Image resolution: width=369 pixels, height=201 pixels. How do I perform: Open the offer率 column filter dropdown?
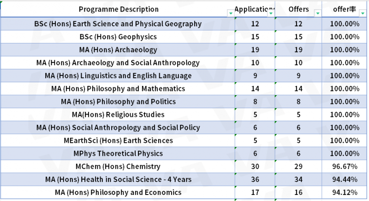click(x=363, y=13)
